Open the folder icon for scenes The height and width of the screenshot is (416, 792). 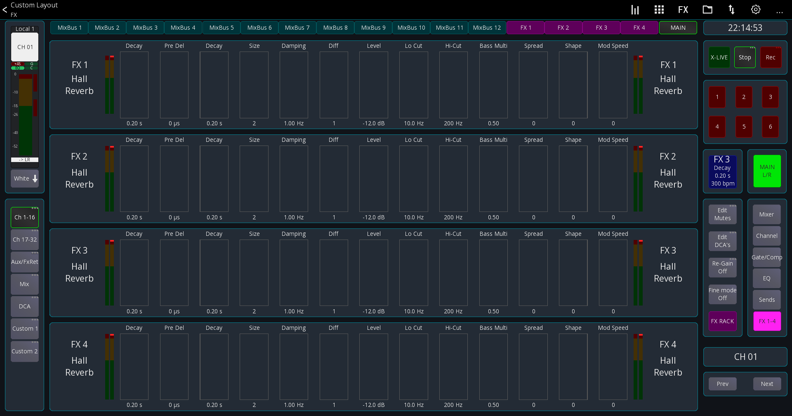[707, 9]
